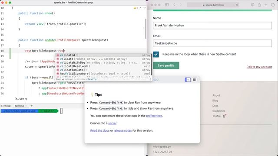
Task: Click the info@spatie.be email in footer
Action: pyautogui.click(x=162, y=146)
